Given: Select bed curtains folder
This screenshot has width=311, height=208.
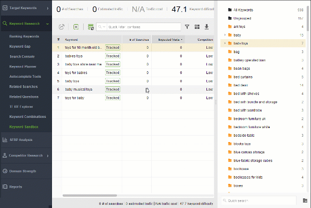Looking at the screenshot, I should pos(263,77).
